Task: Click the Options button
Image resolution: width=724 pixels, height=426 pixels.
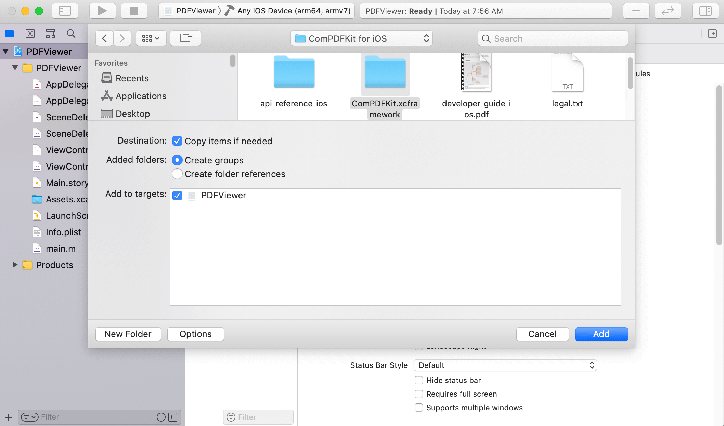Action: (x=195, y=334)
